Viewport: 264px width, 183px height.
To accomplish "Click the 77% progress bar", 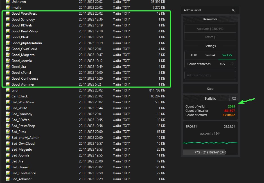I will coord(210,152).
